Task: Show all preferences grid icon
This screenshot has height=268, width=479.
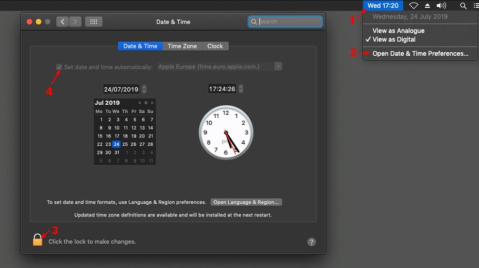Action: tap(94, 22)
